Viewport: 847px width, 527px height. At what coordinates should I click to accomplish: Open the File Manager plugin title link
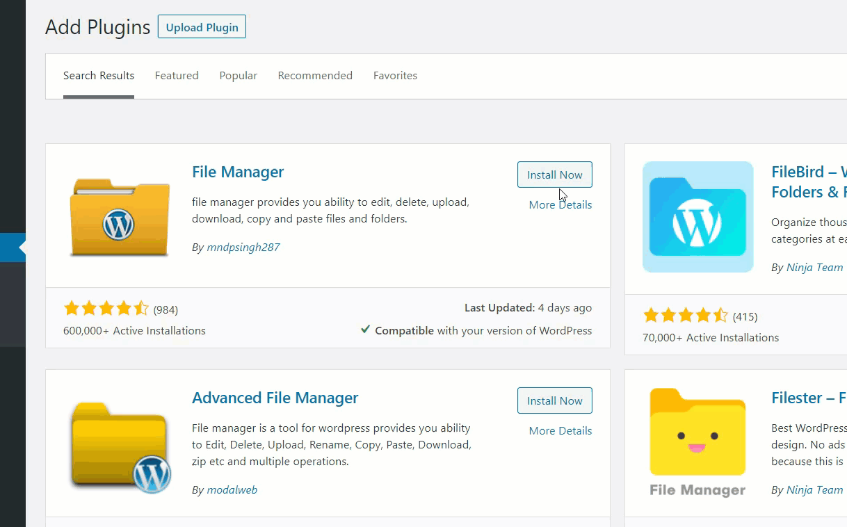238,172
